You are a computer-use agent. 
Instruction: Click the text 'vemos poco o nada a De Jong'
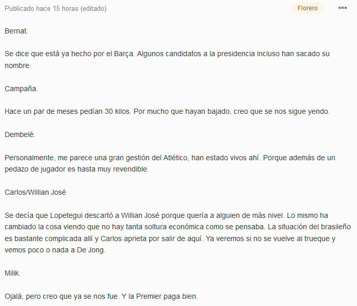point(55,250)
